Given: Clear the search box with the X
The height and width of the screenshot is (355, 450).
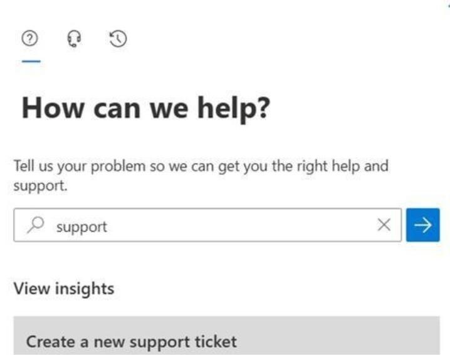Looking at the screenshot, I should coord(384,225).
